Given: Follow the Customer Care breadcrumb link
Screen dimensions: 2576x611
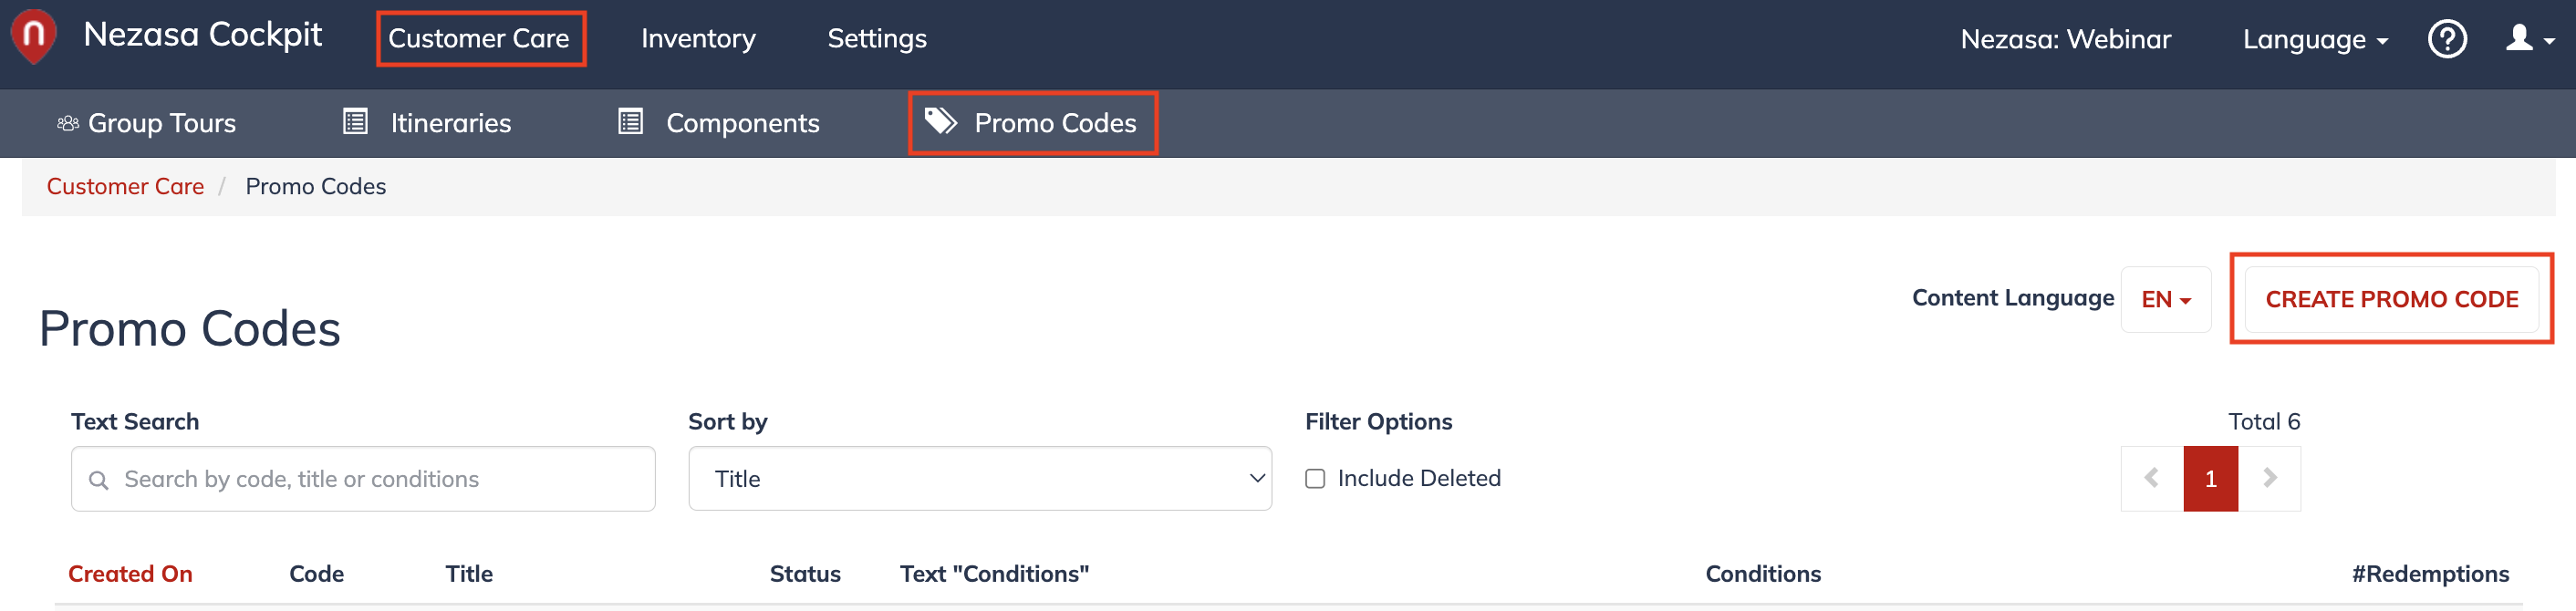Looking at the screenshot, I should [x=125, y=187].
